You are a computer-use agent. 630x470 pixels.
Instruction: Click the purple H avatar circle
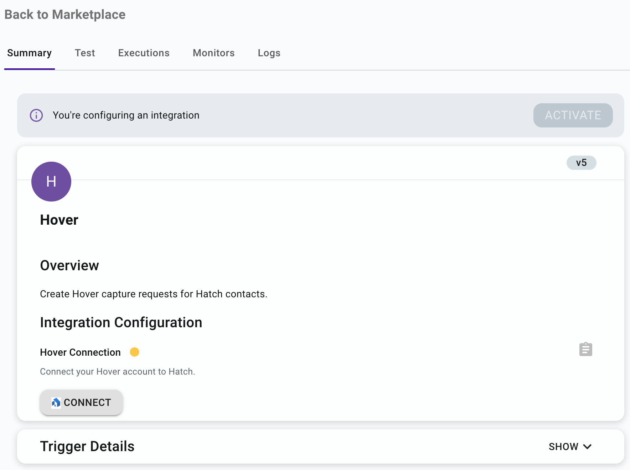(51, 182)
